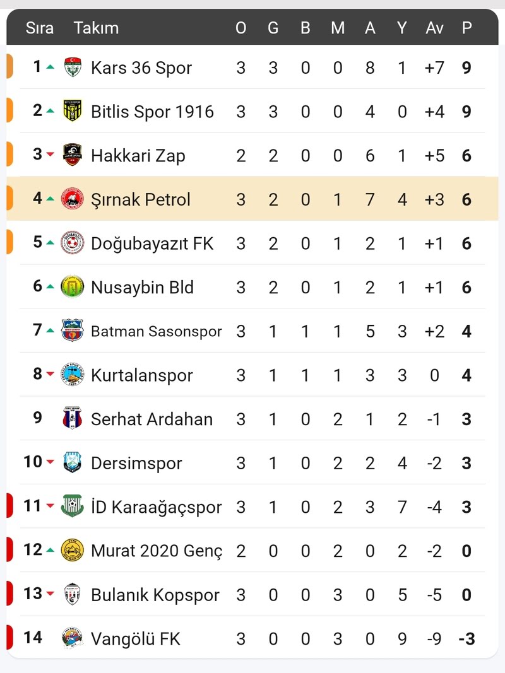The image size is (505, 673).
Task: Click the Hakkari Zap team badge
Action: 73,155
